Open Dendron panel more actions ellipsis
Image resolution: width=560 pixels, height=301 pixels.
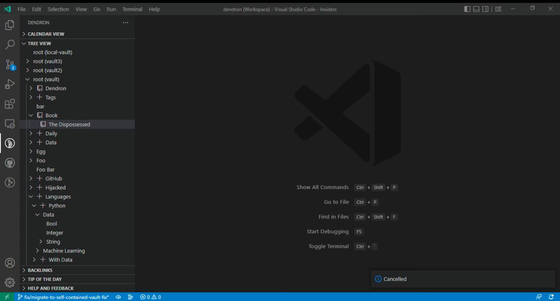pyautogui.click(x=126, y=23)
